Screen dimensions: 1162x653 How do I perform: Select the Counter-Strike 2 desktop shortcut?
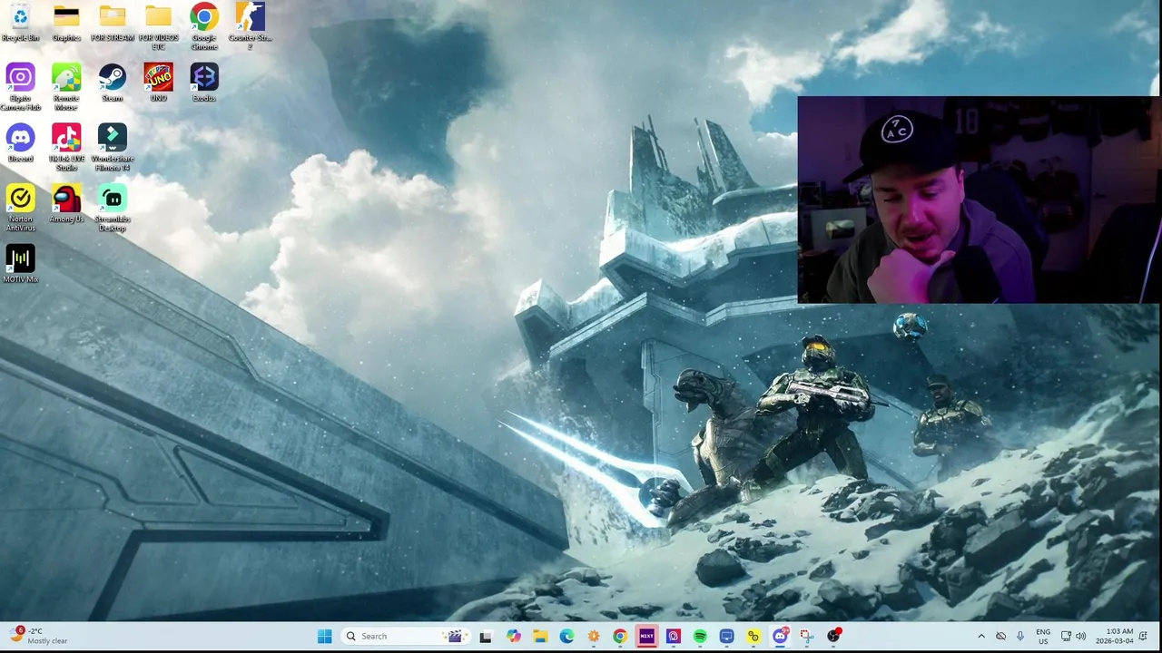point(250,26)
